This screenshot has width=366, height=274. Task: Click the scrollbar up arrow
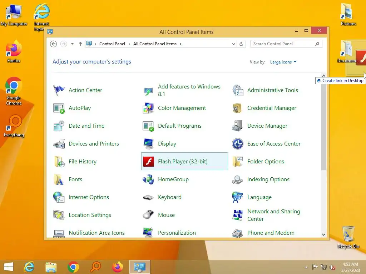[323, 76]
